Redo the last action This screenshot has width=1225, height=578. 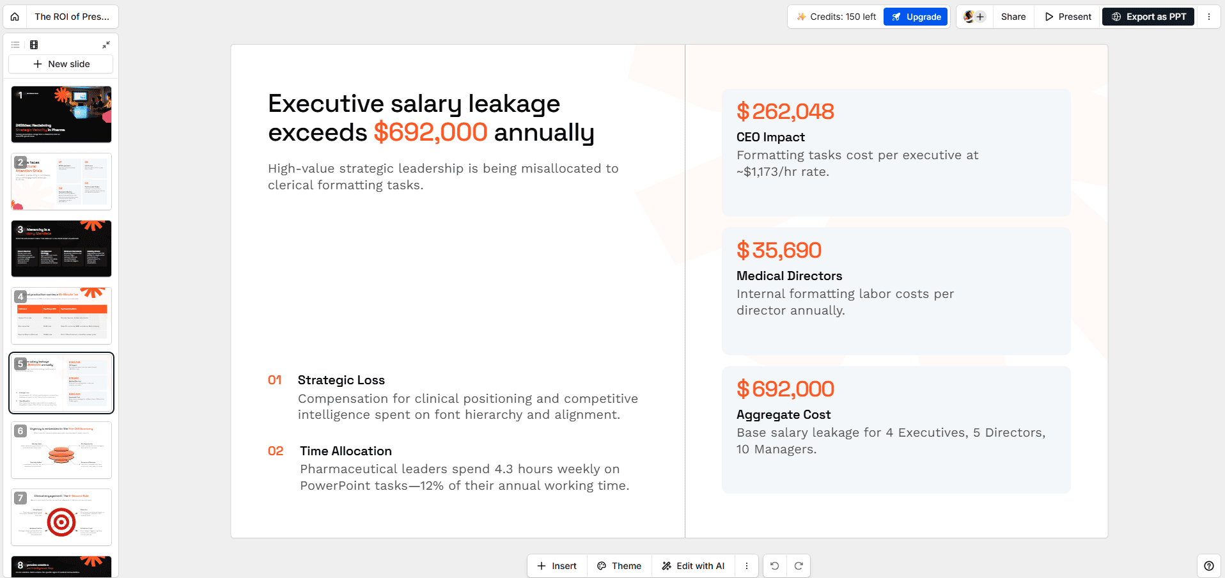tap(799, 566)
